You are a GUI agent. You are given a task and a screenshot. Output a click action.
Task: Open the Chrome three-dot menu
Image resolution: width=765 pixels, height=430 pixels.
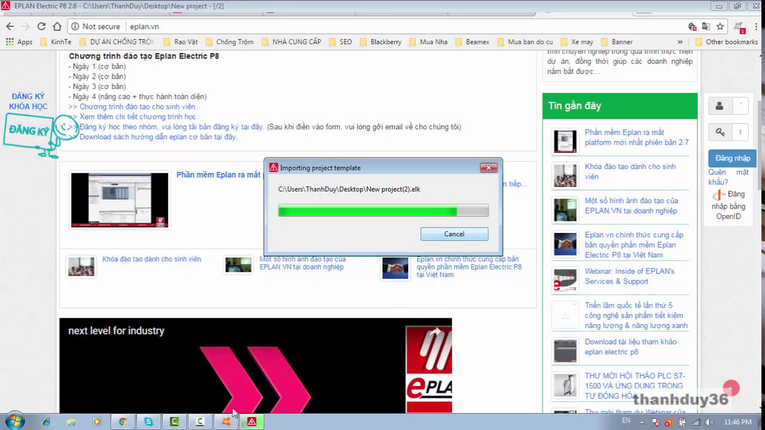tap(755, 26)
